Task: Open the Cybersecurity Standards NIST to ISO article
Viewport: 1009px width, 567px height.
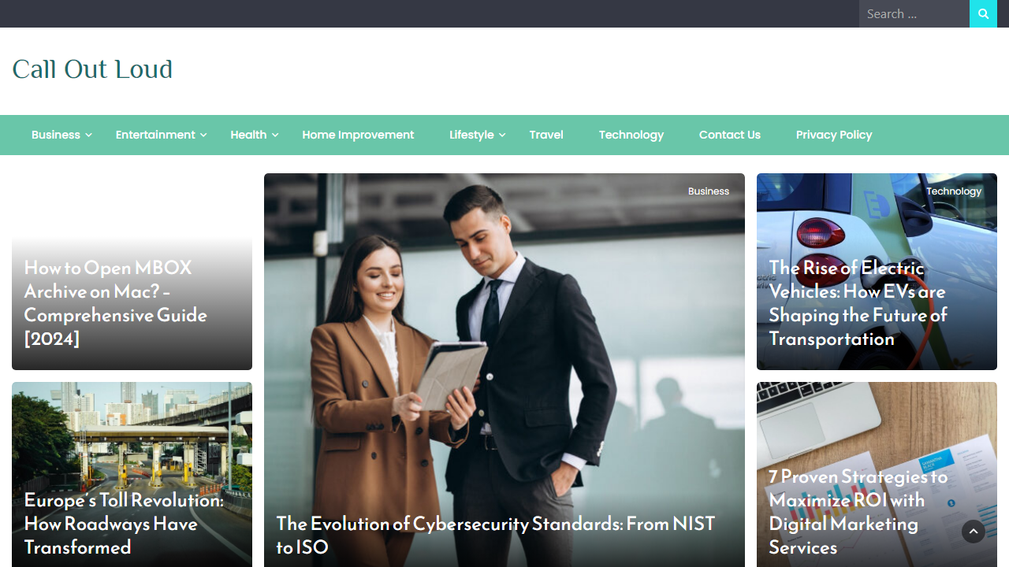Action: 496,535
